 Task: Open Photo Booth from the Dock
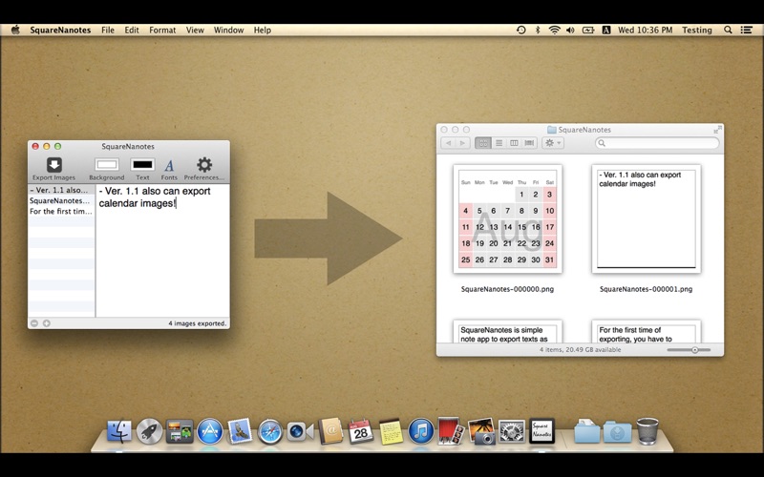[x=451, y=431]
